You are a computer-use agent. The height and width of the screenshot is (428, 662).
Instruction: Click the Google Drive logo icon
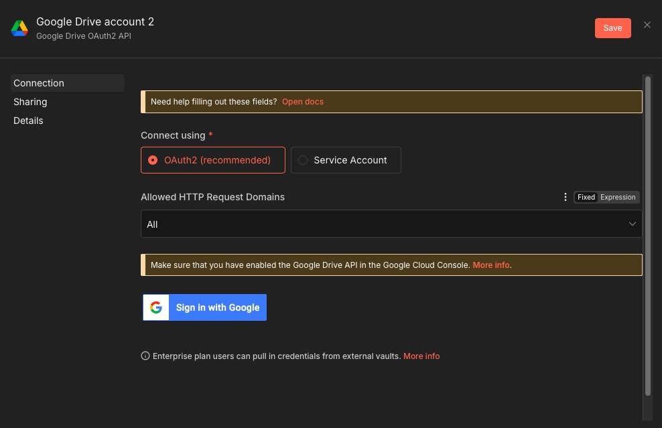coord(19,28)
